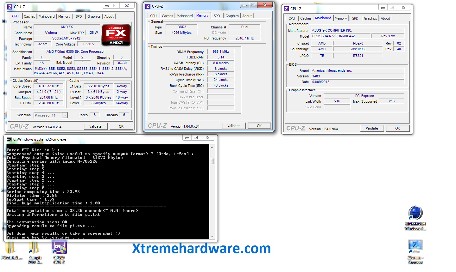
Task: Click the cmd.exe title bar icon
Action: click(9, 139)
